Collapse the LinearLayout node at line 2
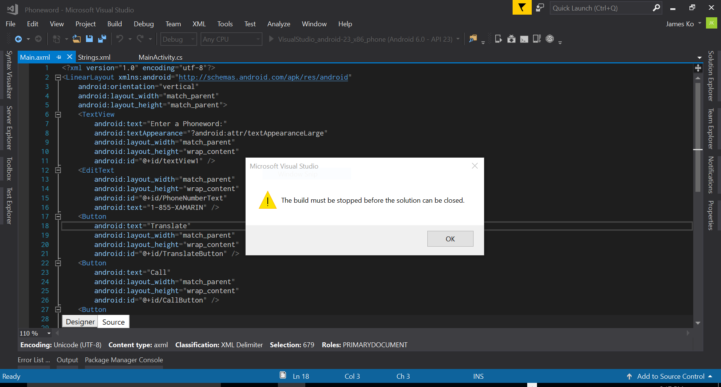Screen dimensions: 721x387 coord(58,78)
